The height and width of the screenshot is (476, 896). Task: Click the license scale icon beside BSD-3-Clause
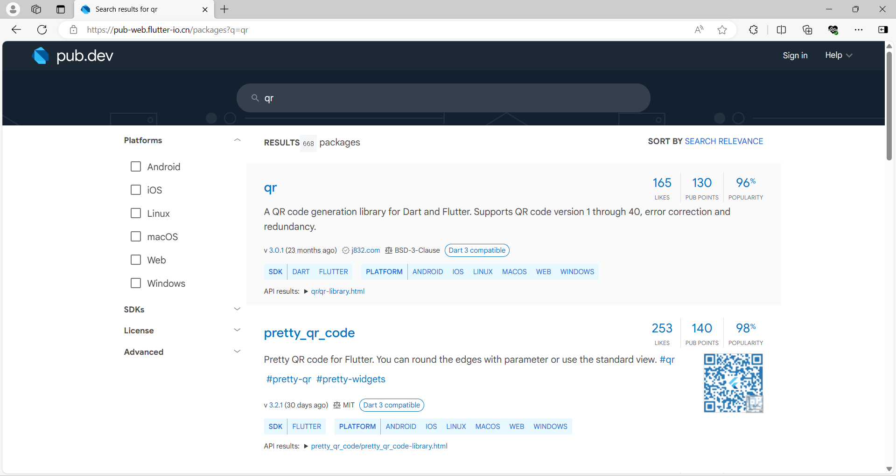click(389, 250)
